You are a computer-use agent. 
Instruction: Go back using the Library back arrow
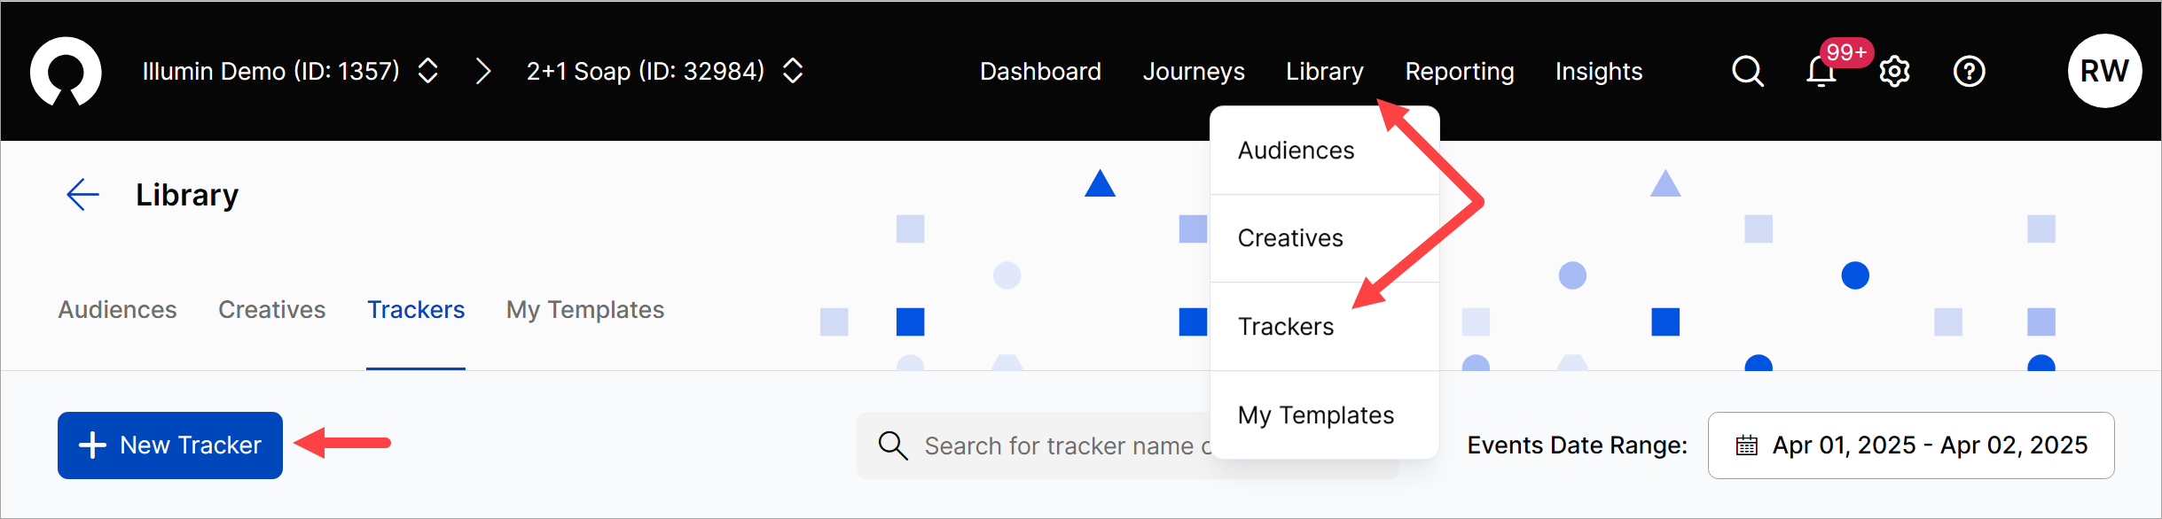coord(82,195)
